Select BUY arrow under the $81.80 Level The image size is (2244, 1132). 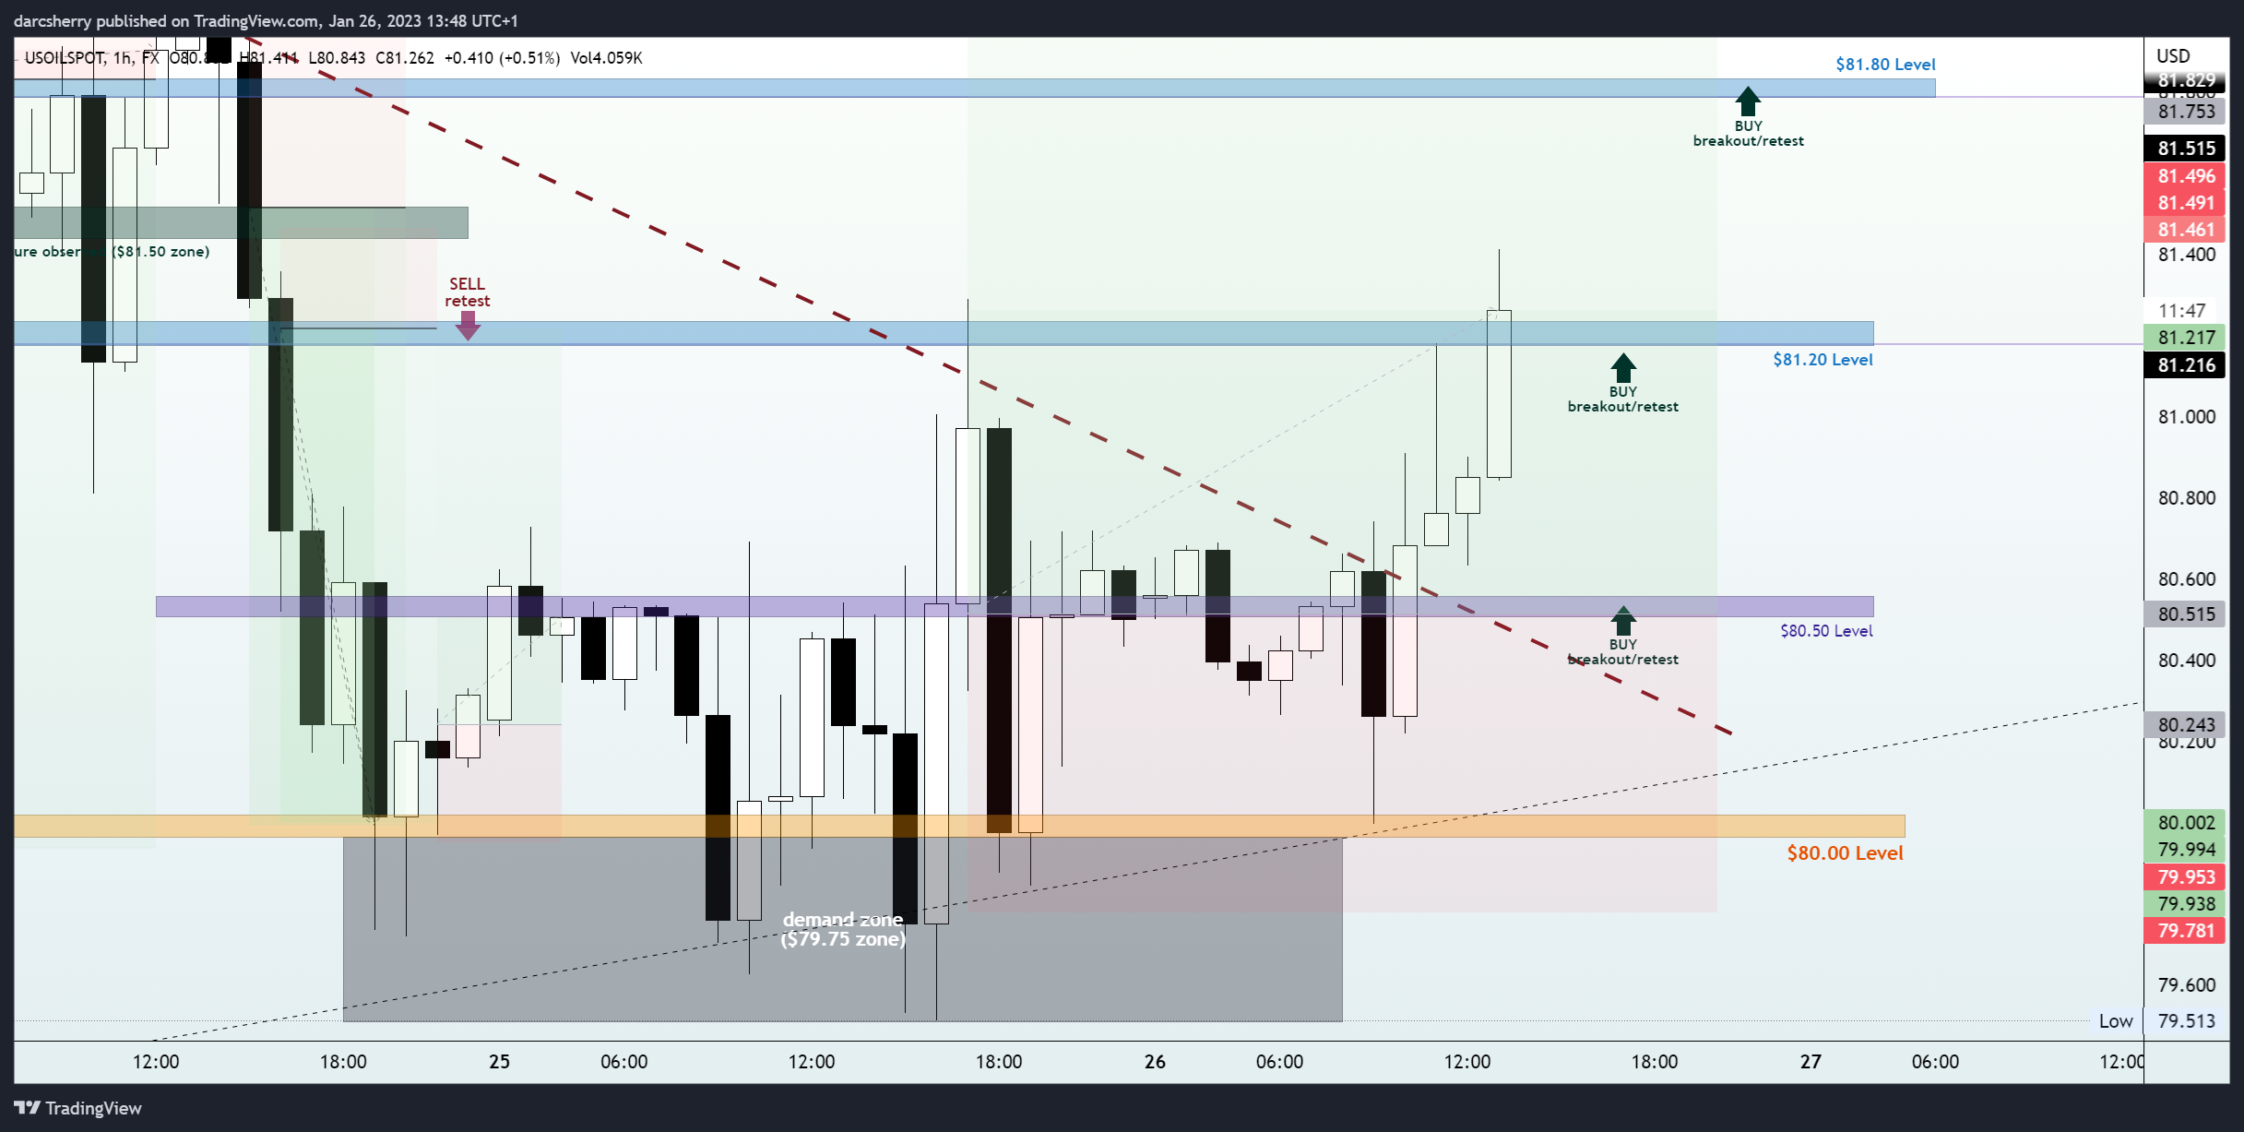click(x=1748, y=101)
